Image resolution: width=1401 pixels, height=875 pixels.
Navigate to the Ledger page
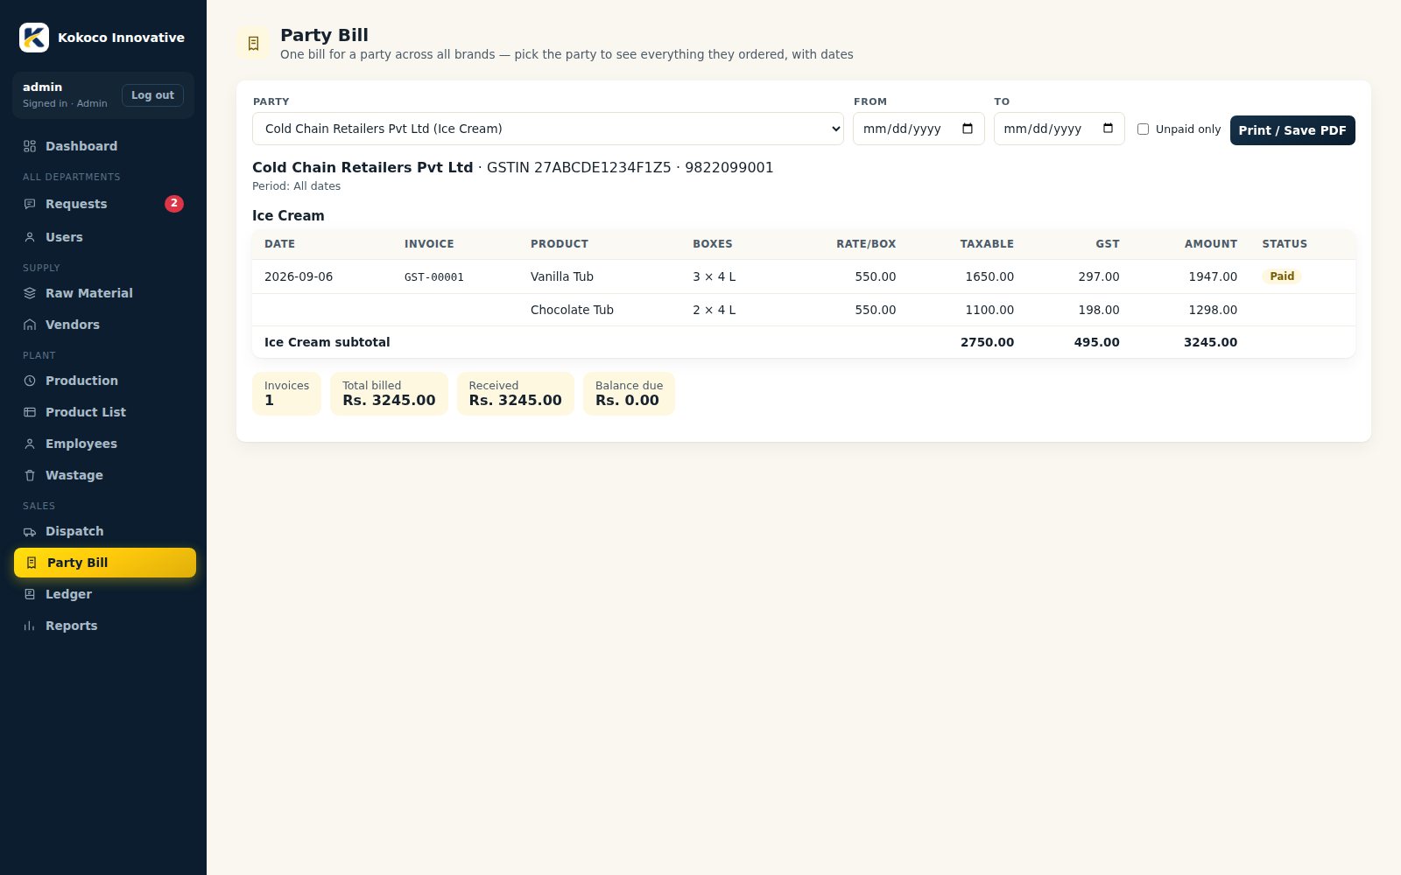coord(105,594)
